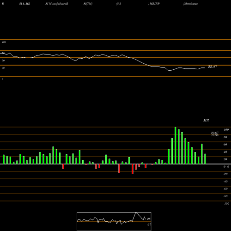Viewport: 231px width, 231px height.
Task: Click the 20 label on MRSI right axis
Action: (x=225, y=159)
